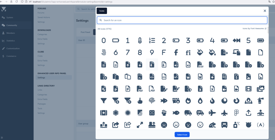275x140 pixels.
Task: Pick the PDF file solid icon
Action: pyautogui.click(x=140, y=89)
